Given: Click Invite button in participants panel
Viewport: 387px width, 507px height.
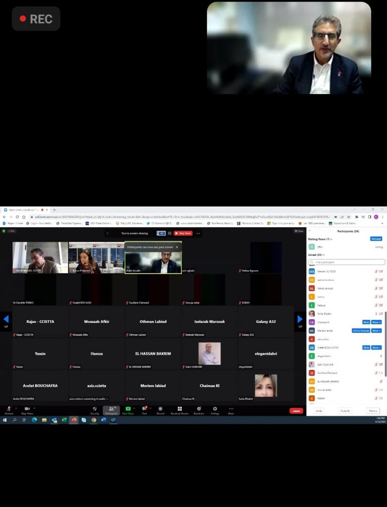Looking at the screenshot, I should tap(319, 410).
